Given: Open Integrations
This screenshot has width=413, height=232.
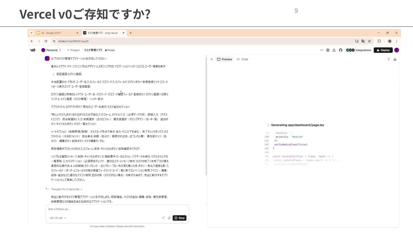Looking at the screenshot, I should (359, 50).
